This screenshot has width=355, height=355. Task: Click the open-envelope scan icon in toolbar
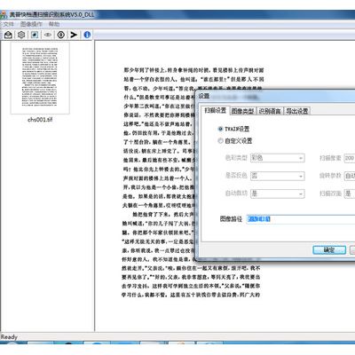click(8, 35)
